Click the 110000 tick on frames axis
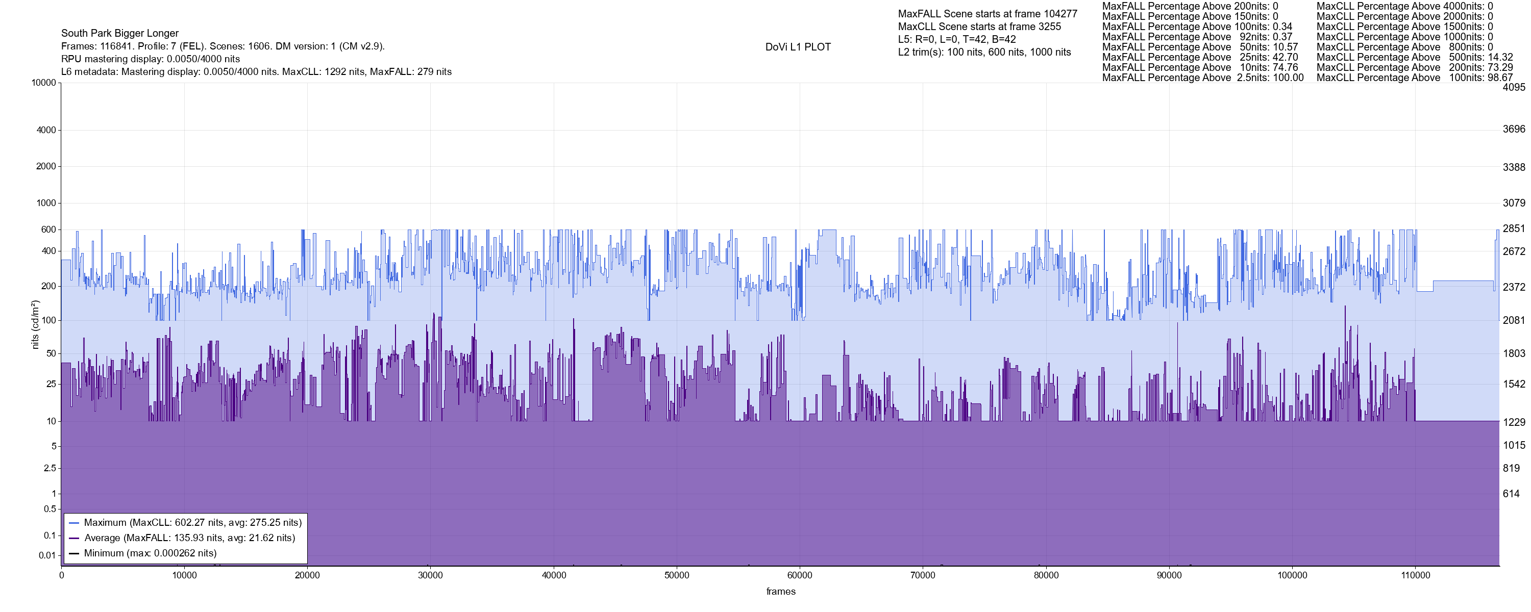1531x612 pixels. point(1415,575)
